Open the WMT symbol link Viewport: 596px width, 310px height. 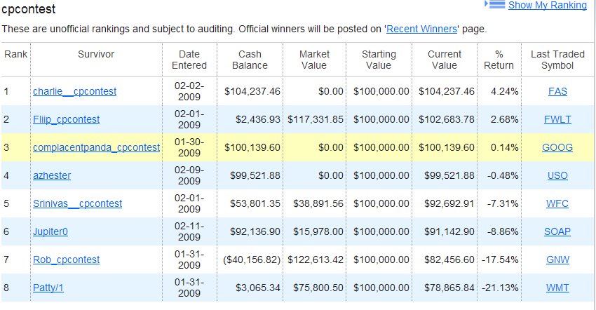click(557, 288)
